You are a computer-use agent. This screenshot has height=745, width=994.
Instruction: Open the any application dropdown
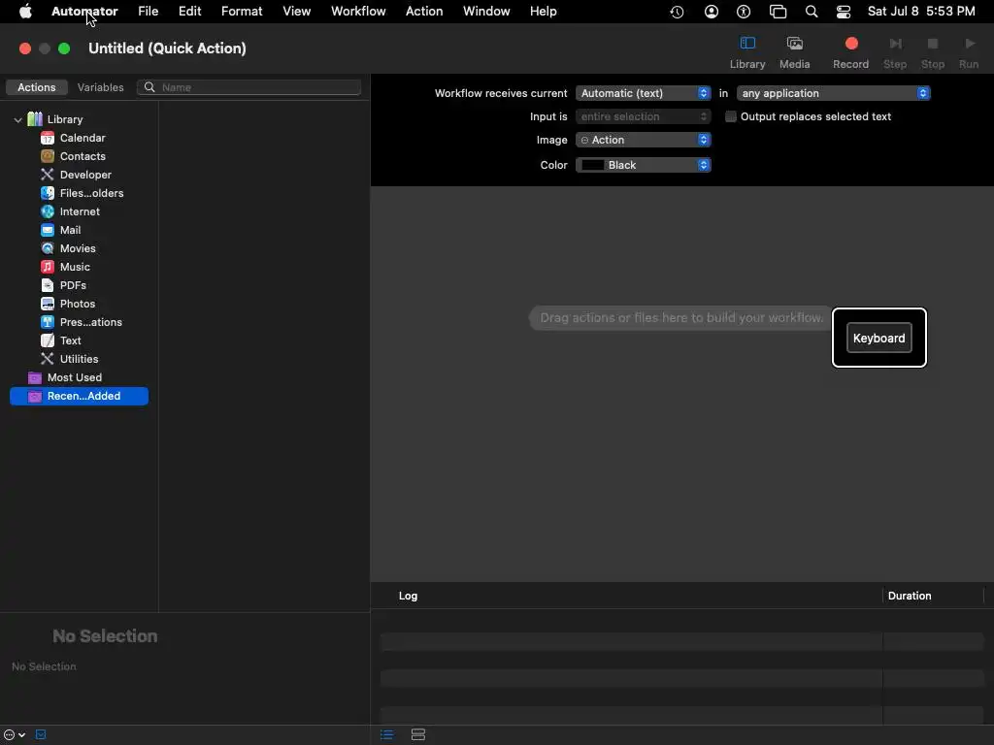pos(833,93)
